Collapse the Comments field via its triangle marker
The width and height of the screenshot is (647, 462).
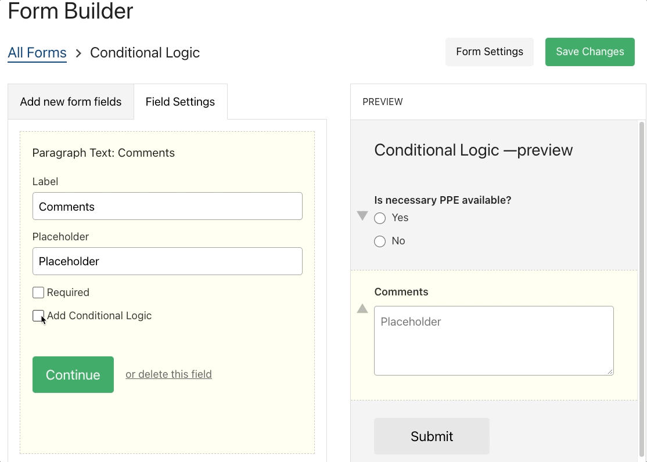362,309
